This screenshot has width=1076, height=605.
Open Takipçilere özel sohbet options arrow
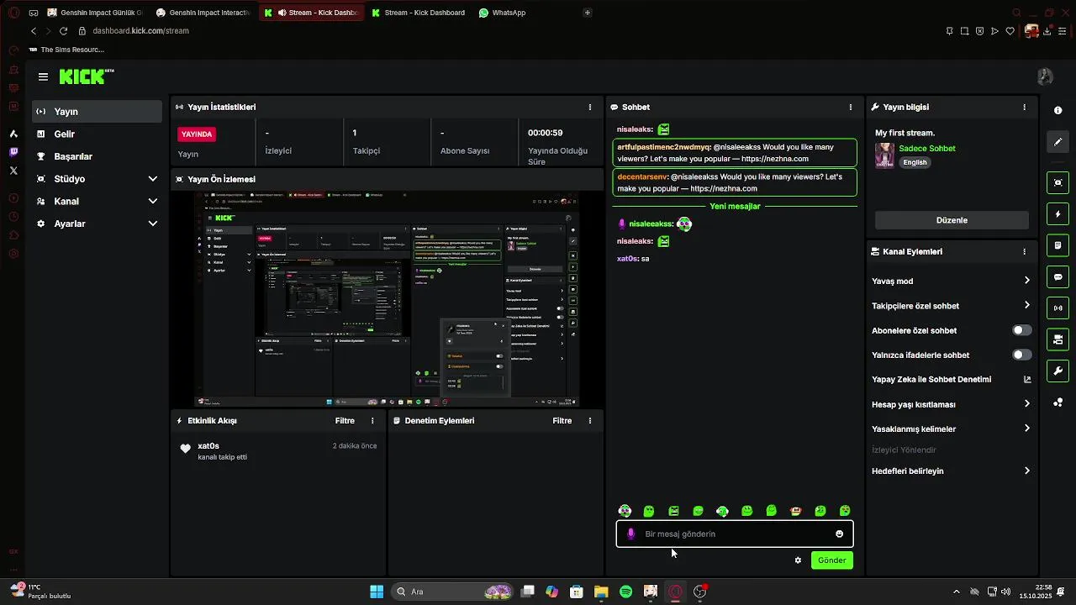tap(1026, 306)
